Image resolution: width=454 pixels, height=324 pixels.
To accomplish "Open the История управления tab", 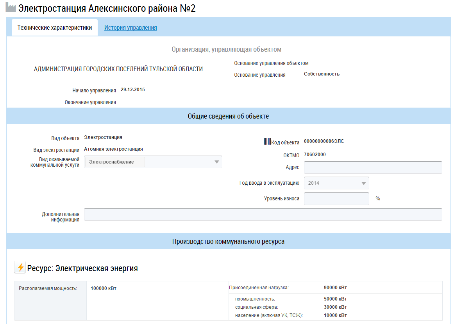I will pyautogui.click(x=130, y=28).
